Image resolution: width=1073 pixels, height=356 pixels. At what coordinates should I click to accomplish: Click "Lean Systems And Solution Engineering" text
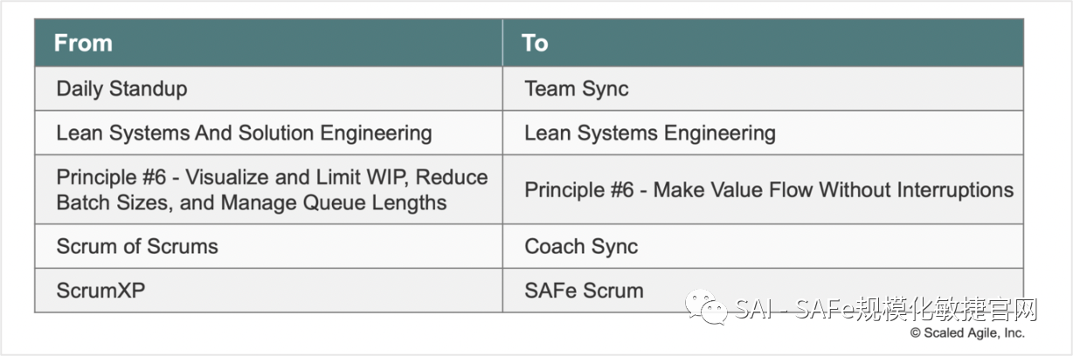tap(244, 133)
